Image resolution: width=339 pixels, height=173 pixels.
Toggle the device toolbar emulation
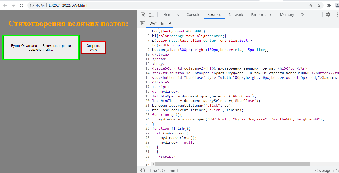pos(151,15)
